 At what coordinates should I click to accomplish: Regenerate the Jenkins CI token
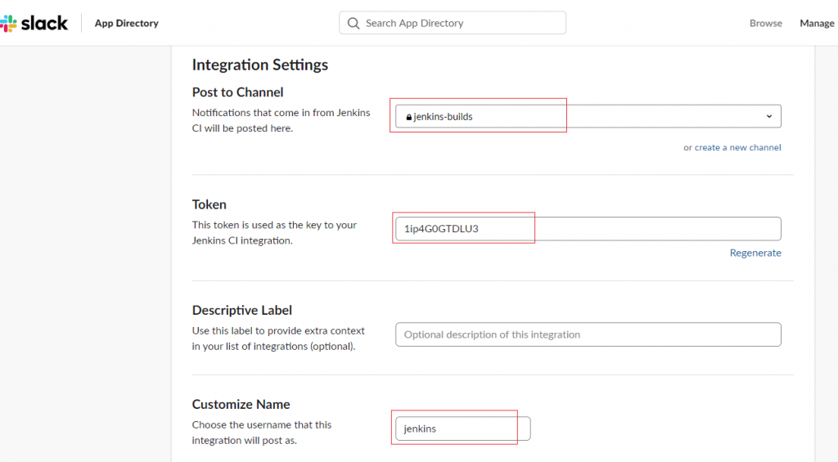pyautogui.click(x=755, y=253)
